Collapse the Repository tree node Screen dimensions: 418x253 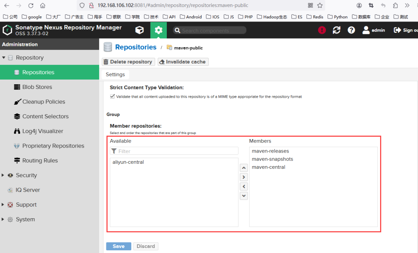pyautogui.click(x=3, y=58)
